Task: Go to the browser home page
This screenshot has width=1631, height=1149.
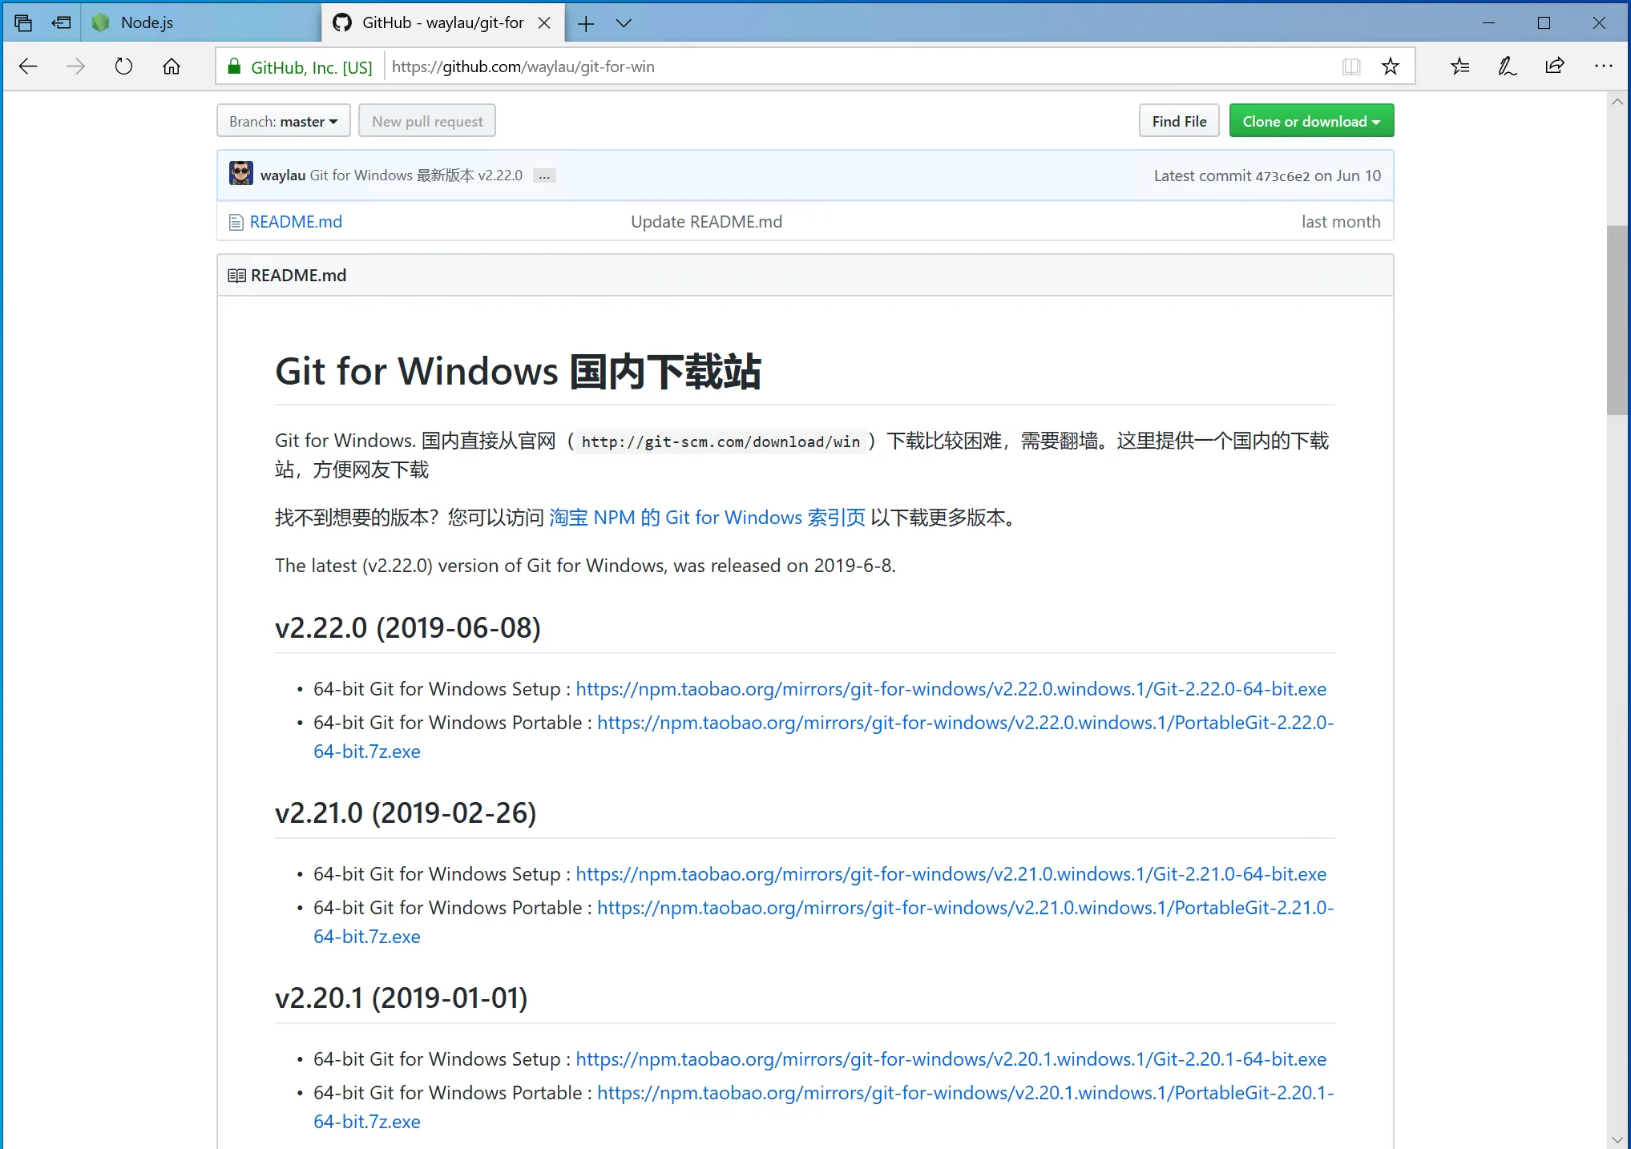Action: click(x=172, y=67)
